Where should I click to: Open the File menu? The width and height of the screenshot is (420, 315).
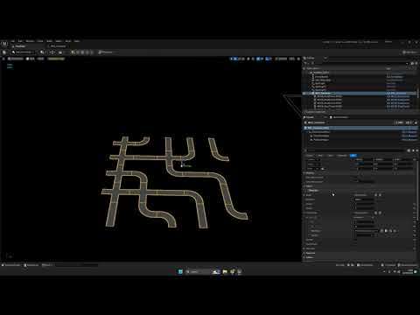pos(12,41)
